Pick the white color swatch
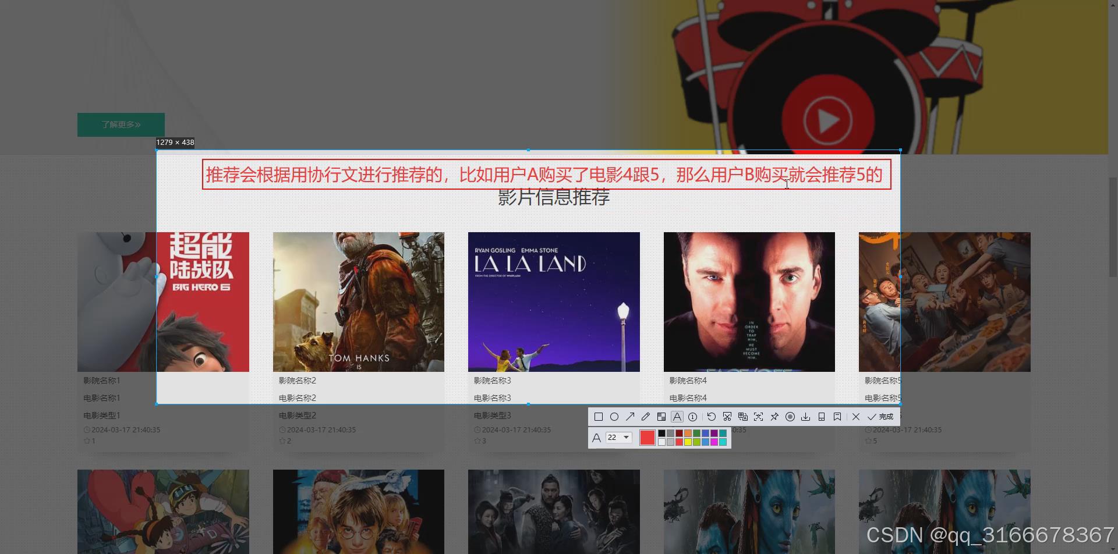 (x=661, y=442)
